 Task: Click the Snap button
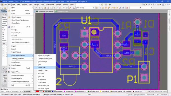click(x=153, y=91)
